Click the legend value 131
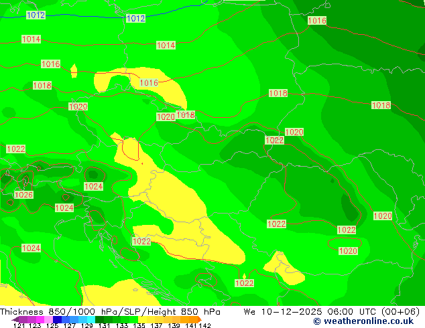Image resolution: width=425 pixels, height=328 pixels. tap(104, 325)
